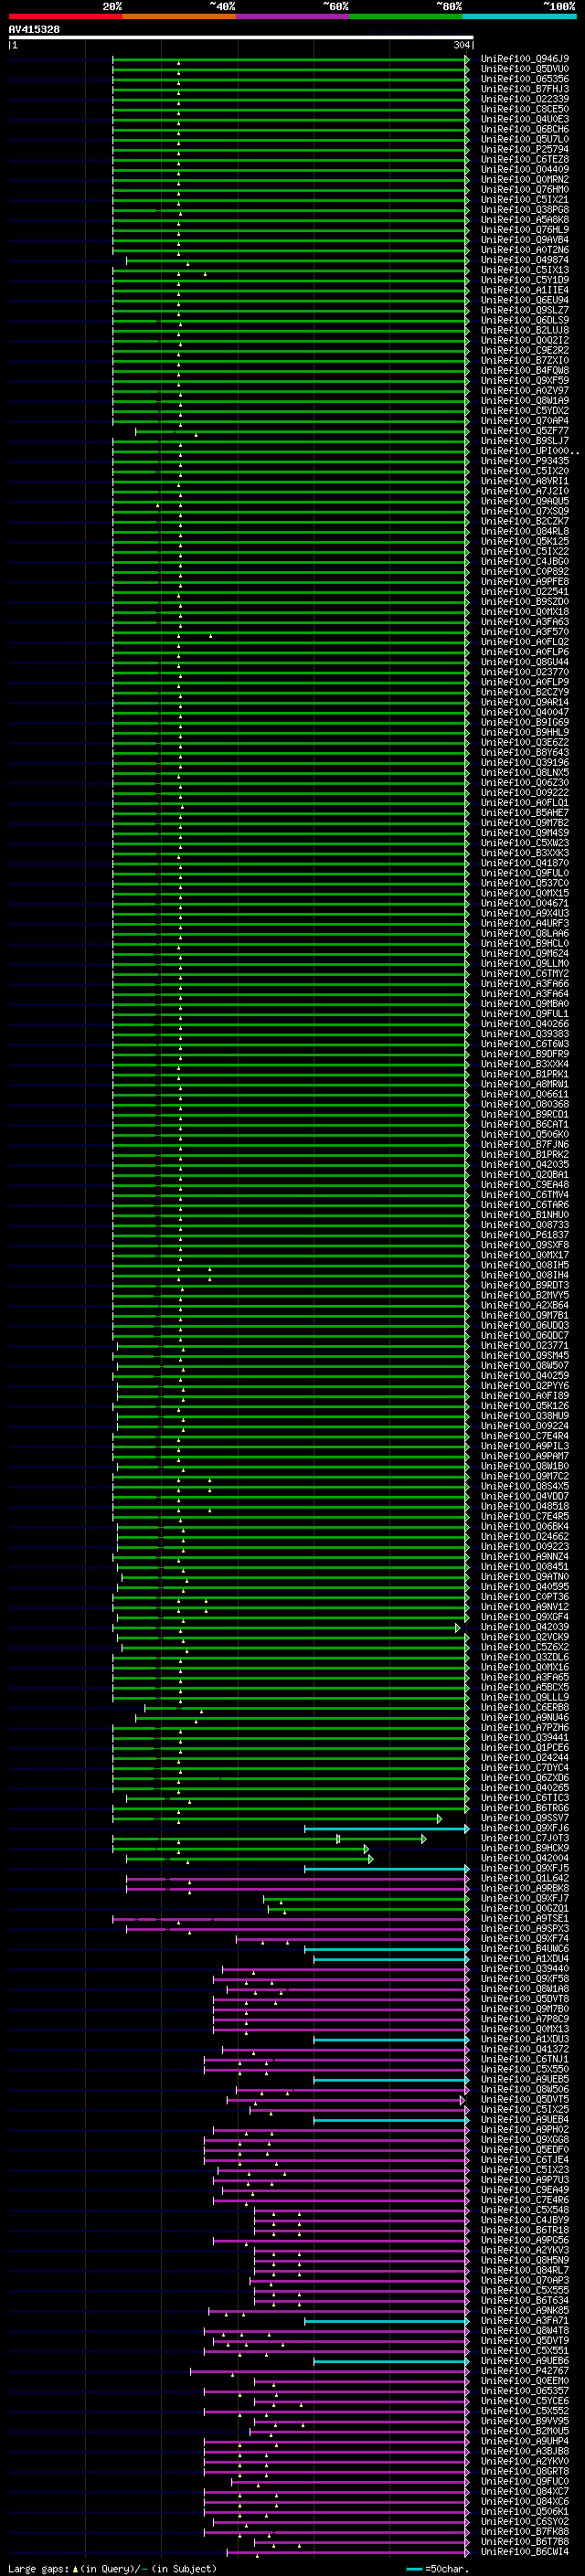This screenshot has width=585, height=2576.
Task: Select hit label UniRef100_C5Y1D9
Action: click(x=525, y=280)
